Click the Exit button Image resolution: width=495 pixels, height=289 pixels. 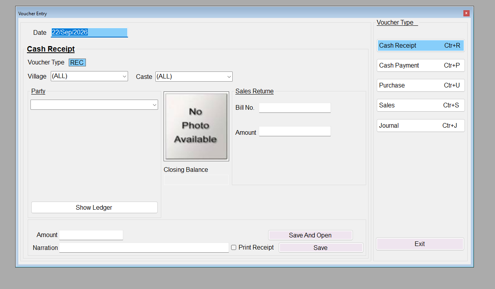[420, 244]
